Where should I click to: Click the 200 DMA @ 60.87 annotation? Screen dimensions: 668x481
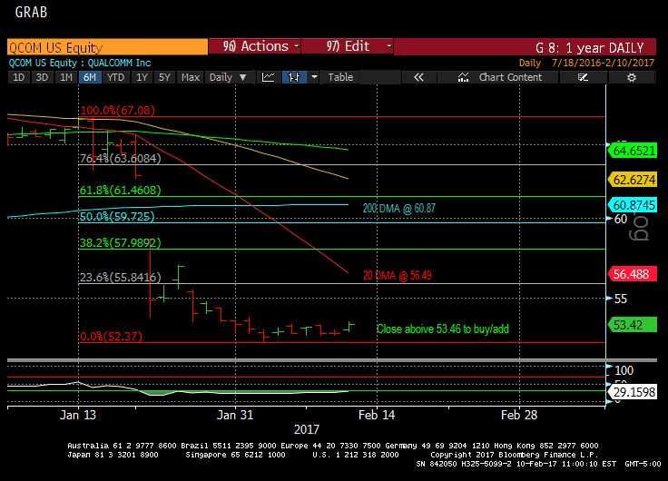coord(398,209)
